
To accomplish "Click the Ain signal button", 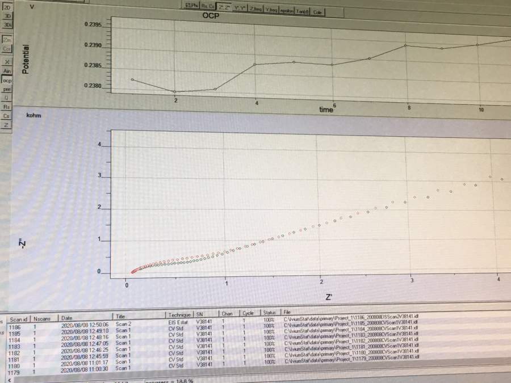I will (x=7, y=71).
